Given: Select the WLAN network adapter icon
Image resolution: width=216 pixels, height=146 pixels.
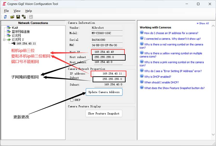Looking at the screenshot, I should click(9, 28).
